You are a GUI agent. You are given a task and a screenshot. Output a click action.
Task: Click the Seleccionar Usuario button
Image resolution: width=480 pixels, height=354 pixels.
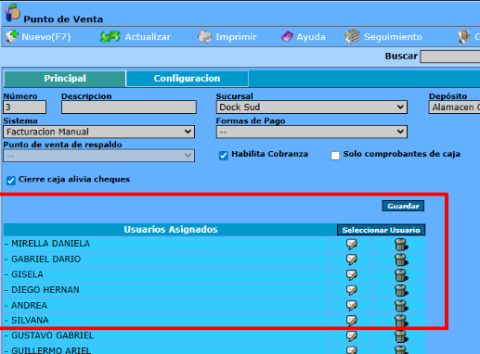pos(381,230)
